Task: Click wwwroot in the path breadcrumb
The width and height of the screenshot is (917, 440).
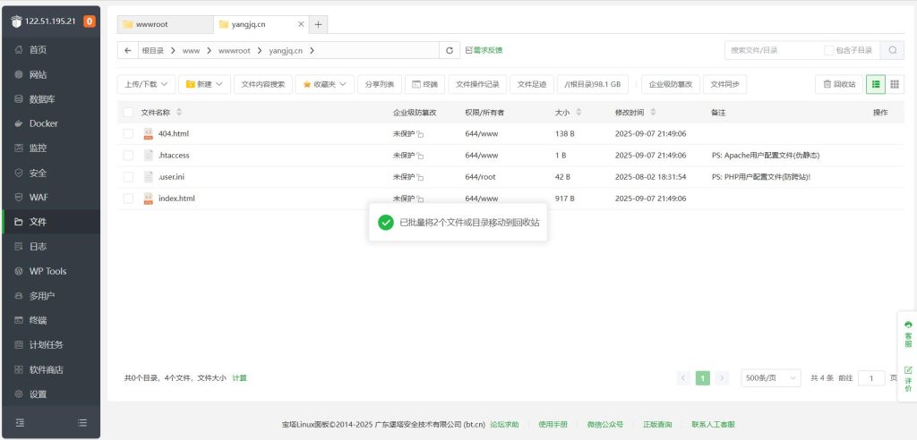Action: click(235, 51)
